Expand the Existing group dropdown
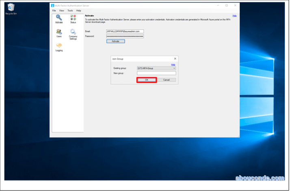Image resolution: width=290 pixels, height=191 pixels. [174, 69]
